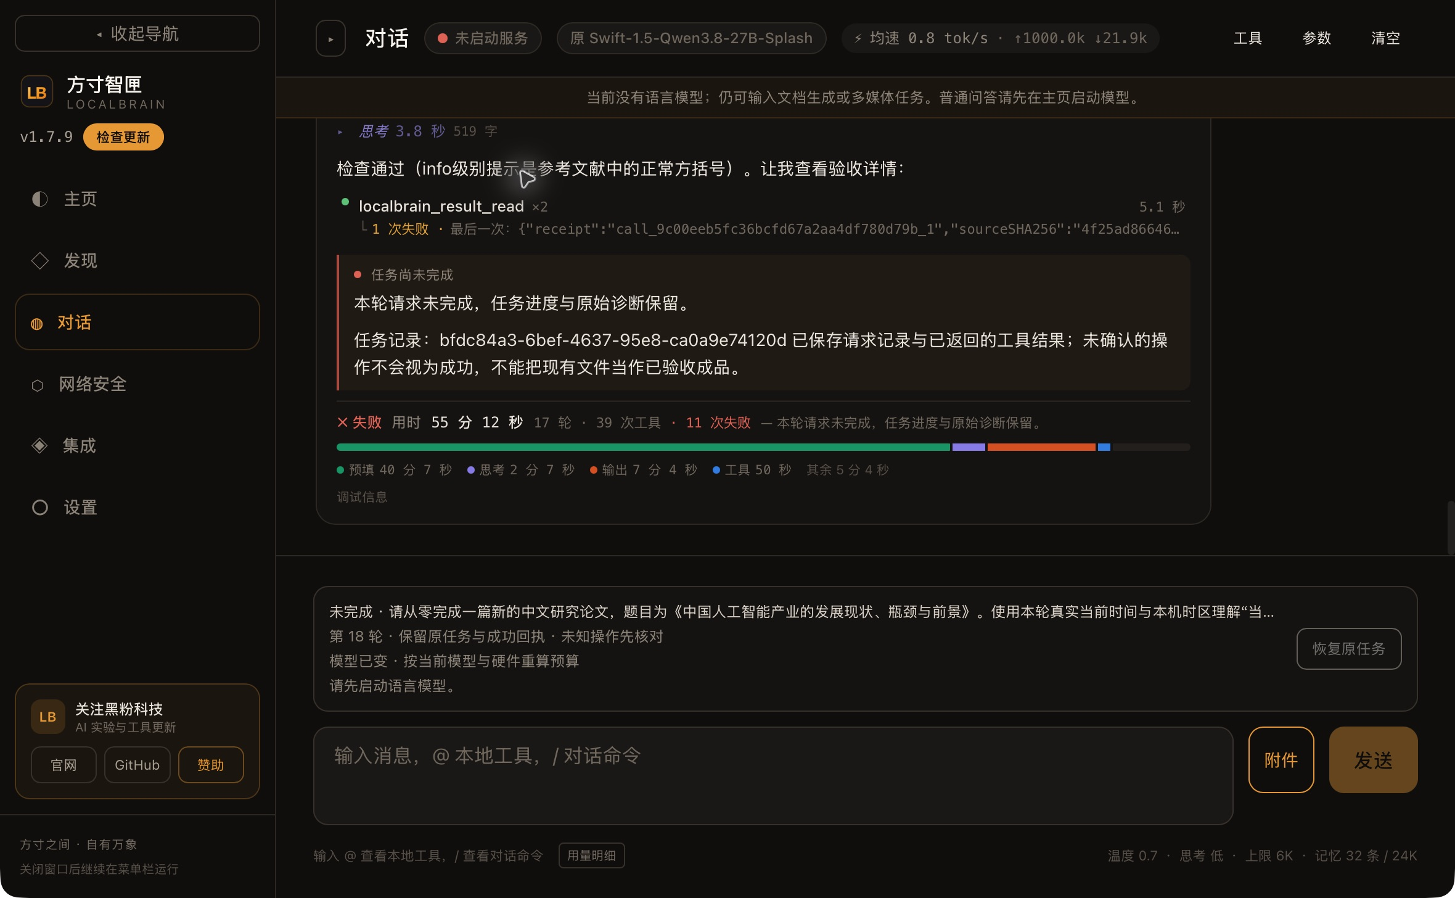Toggle the sidebar with the play-arrow button
The width and height of the screenshot is (1455, 898).
[x=330, y=38]
